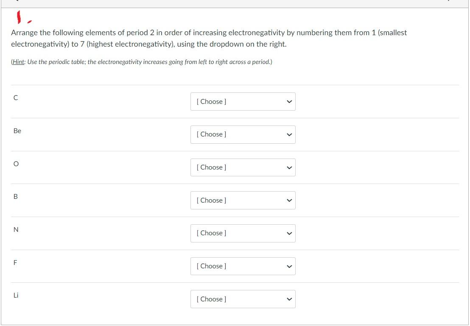Screen dimensions: 470x326
Task: Open the dropdown for element F
Action: (x=243, y=266)
